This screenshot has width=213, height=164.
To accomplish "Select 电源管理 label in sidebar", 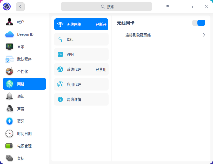I will pos(24,146).
